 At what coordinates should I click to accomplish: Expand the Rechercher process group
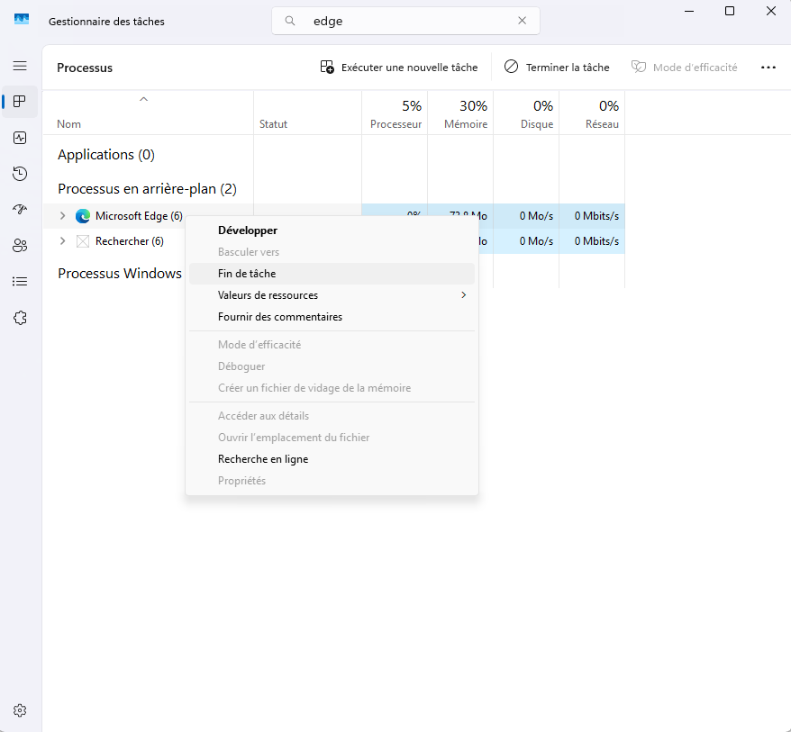point(62,241)
